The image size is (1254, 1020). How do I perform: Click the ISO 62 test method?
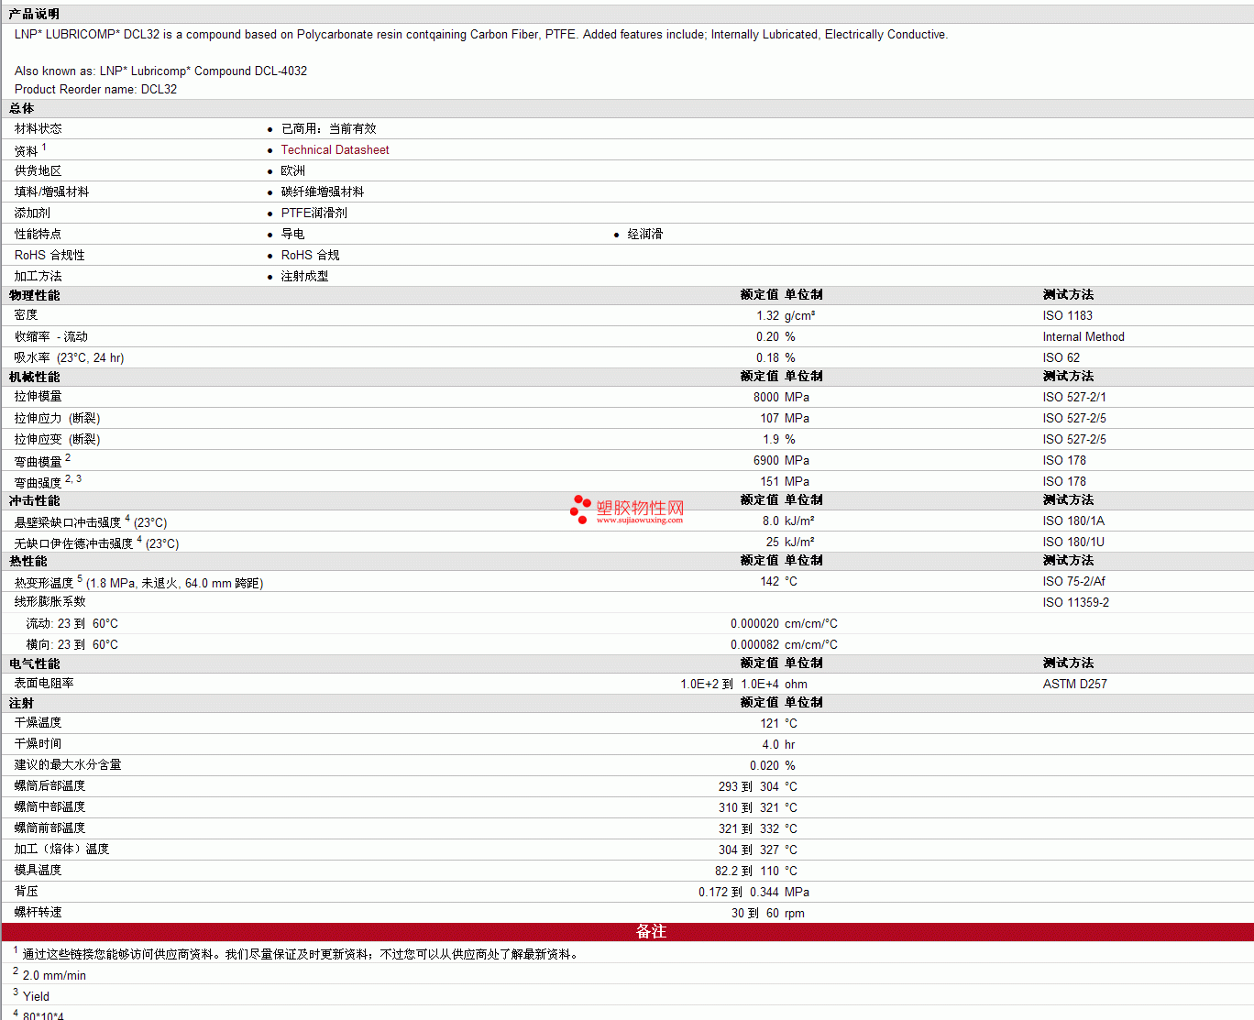click(x=1061, y=357)
